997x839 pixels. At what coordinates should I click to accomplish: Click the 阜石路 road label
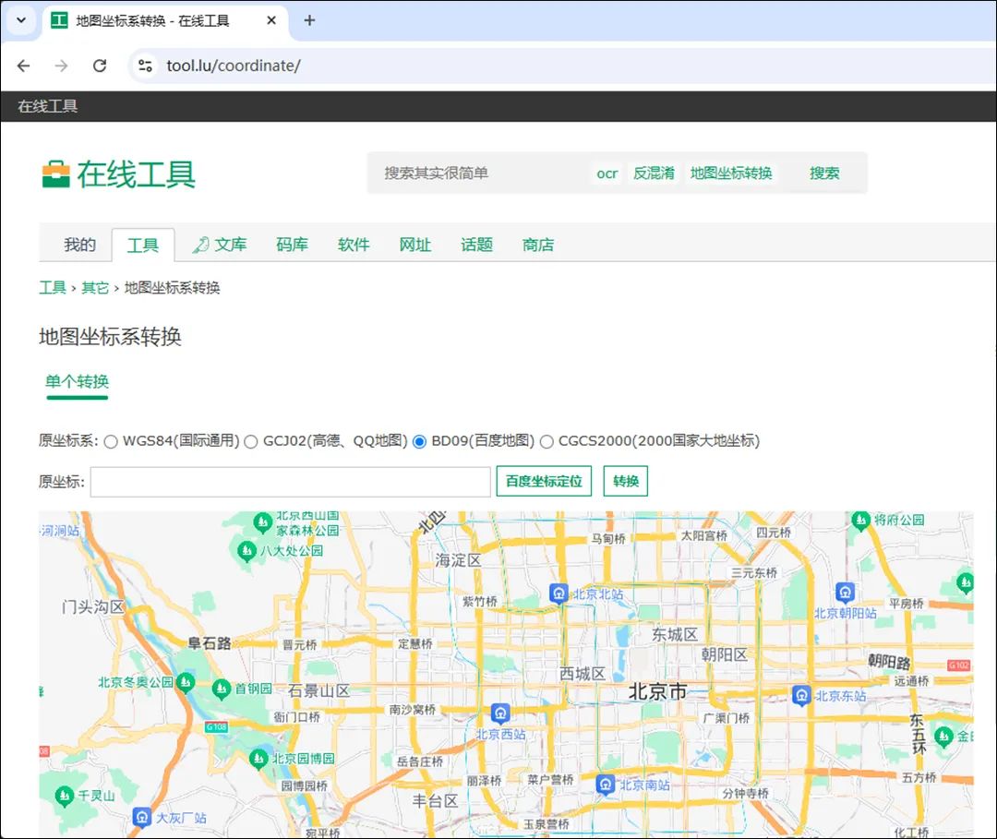[210, 643]
